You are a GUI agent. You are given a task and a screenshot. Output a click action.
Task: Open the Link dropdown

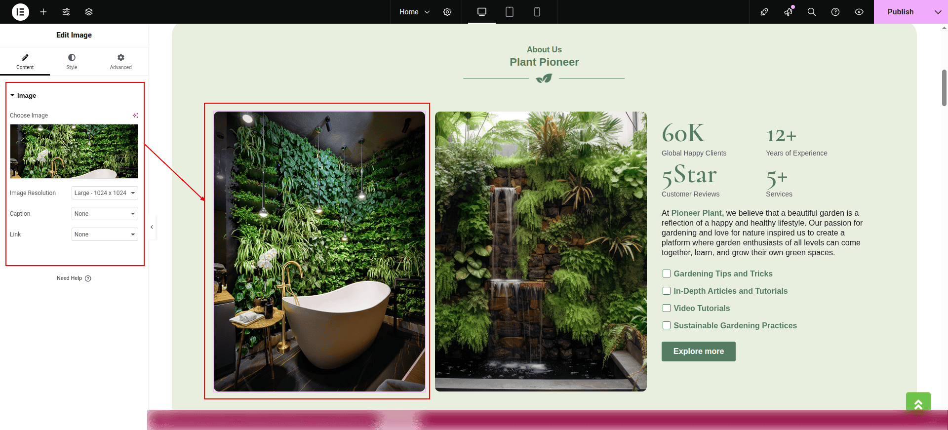[x=105, y=235]
